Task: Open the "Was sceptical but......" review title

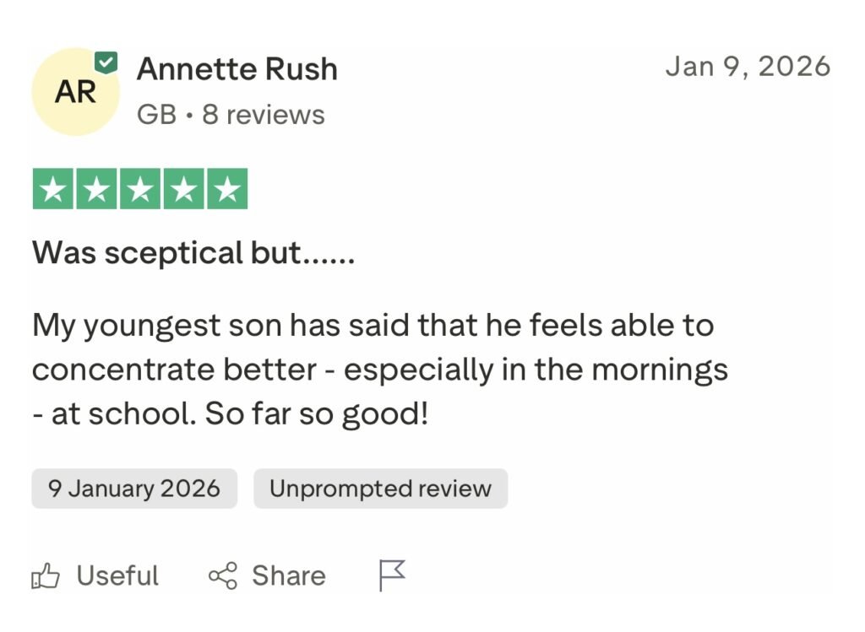Action: click(x=193, y=253)
